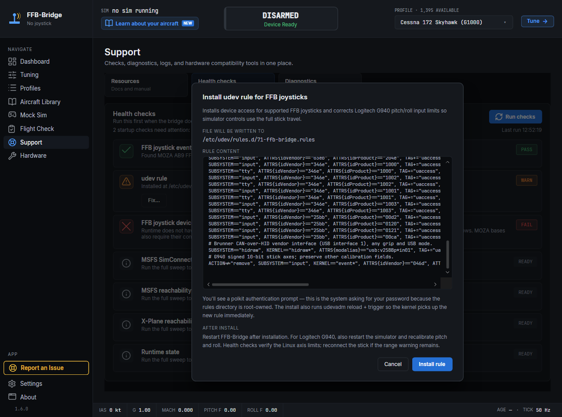Switch to the Diagnostics tab
562x417 pixels.
click(x=320, y=79)
